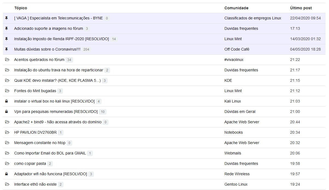The height and width of the screenshot is (190, 329).
Task: Click the Último post column header
Action: point(301,8)
